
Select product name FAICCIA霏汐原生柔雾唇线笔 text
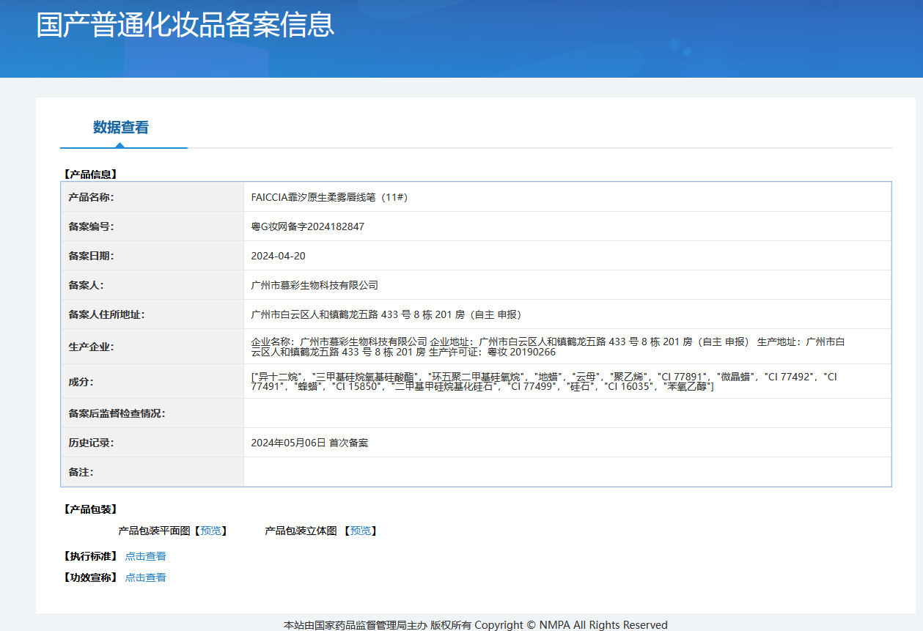[x=330, y=197]
